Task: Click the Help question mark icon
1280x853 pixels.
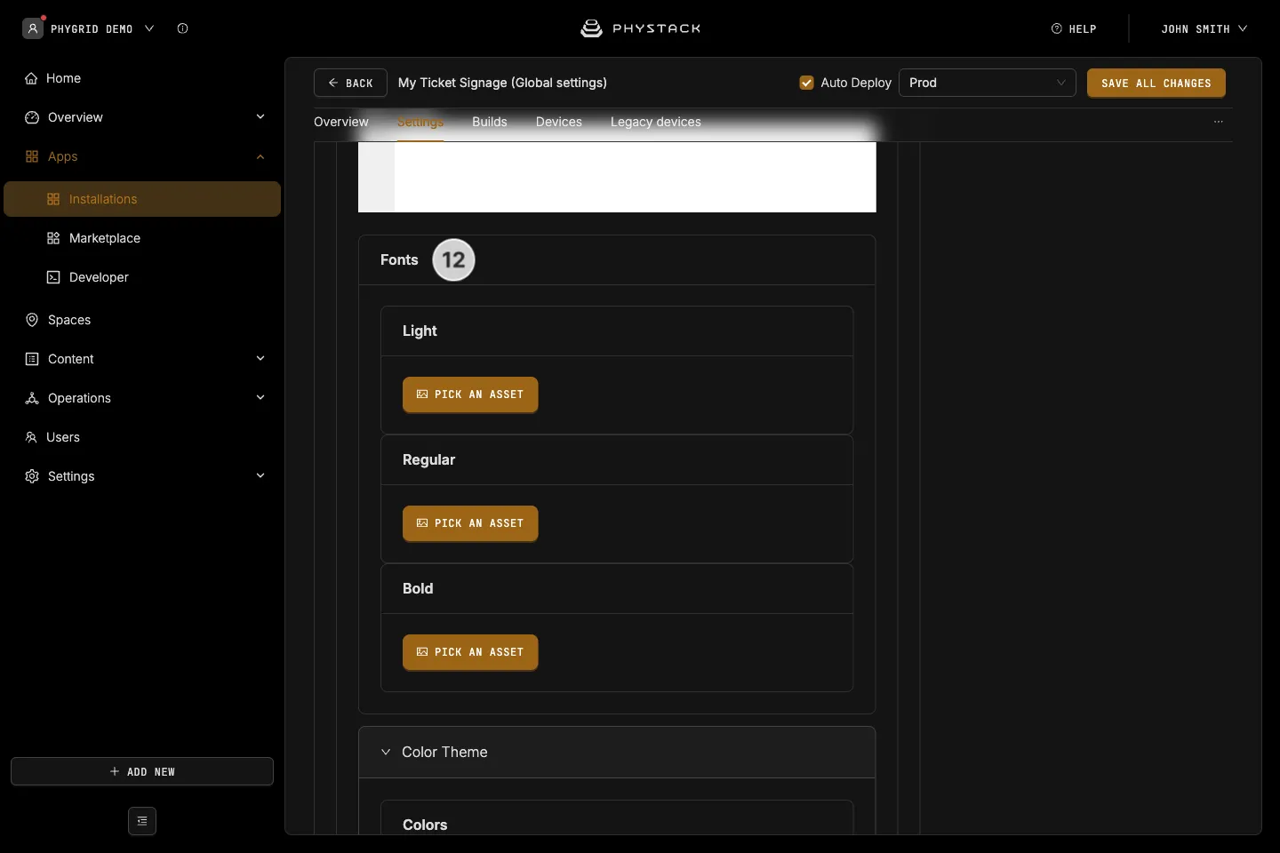Action: [1057, 28]
